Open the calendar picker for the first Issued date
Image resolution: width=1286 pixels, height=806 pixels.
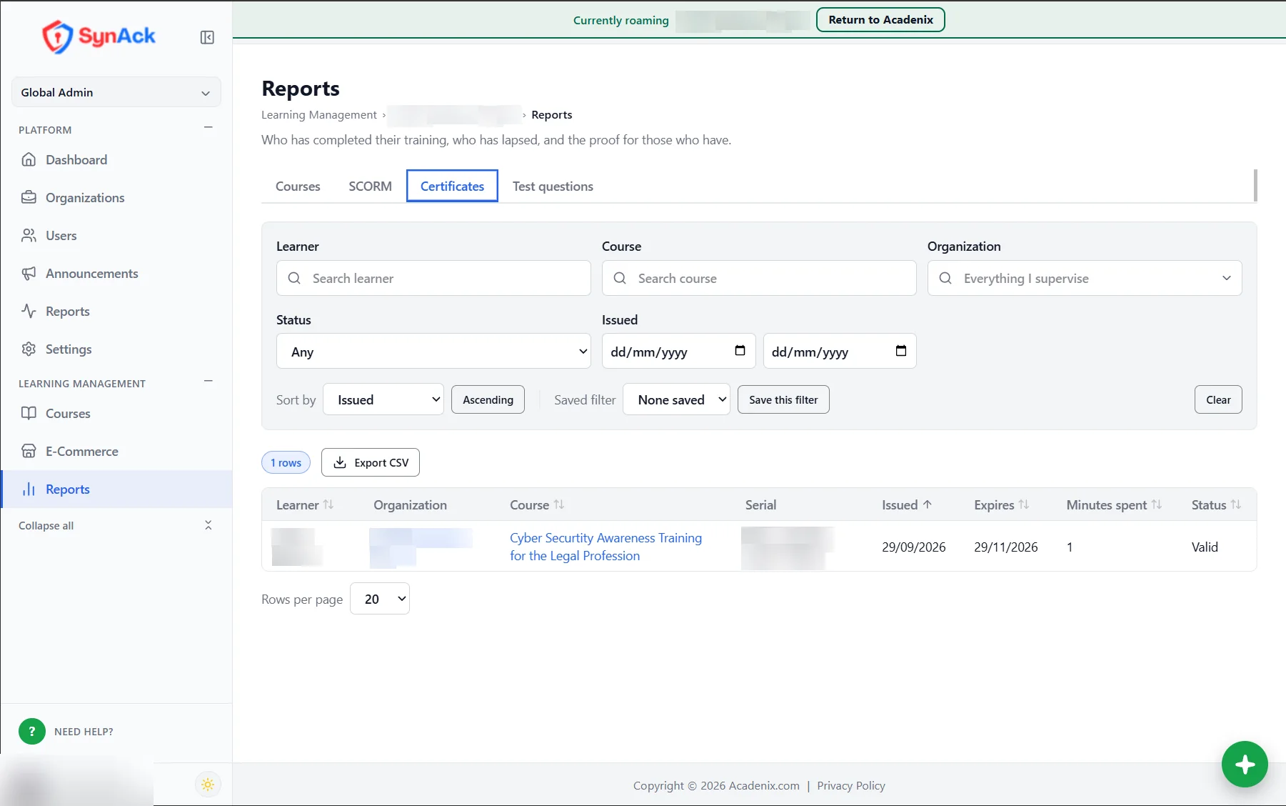(x=740, y=351)
